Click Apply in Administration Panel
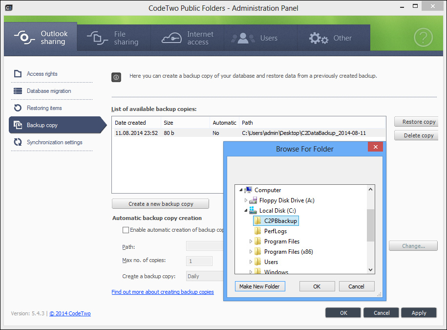The height and width of the screenshot is (330, 447). (419, 312)
